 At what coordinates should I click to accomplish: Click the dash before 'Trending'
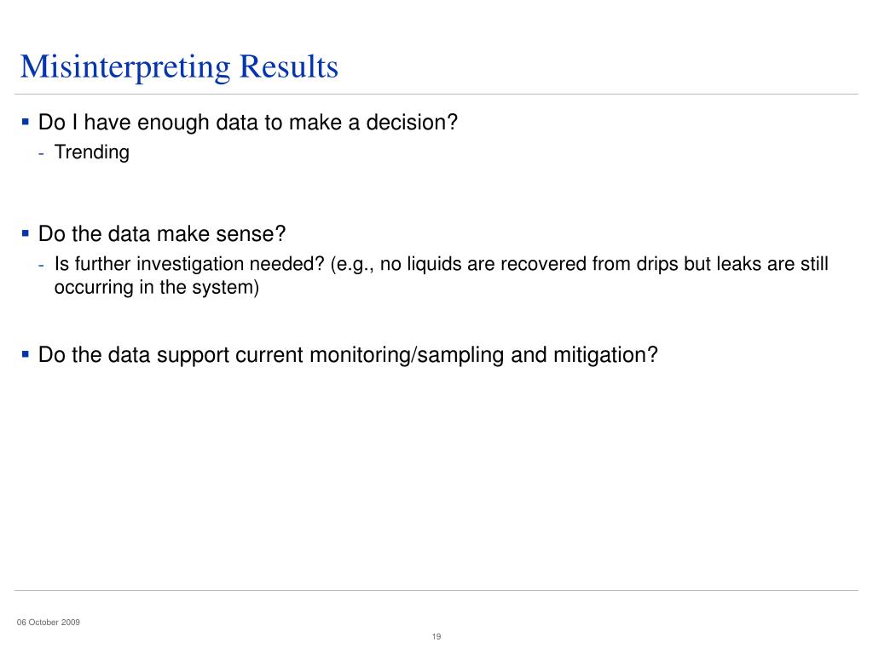coord(42,153)
